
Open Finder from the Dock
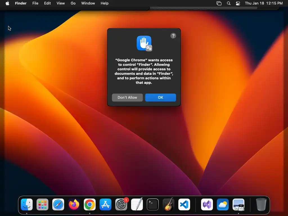pos(27,204)
